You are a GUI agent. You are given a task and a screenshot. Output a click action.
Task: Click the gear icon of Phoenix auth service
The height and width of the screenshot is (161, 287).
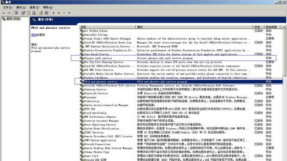[82, 58]
